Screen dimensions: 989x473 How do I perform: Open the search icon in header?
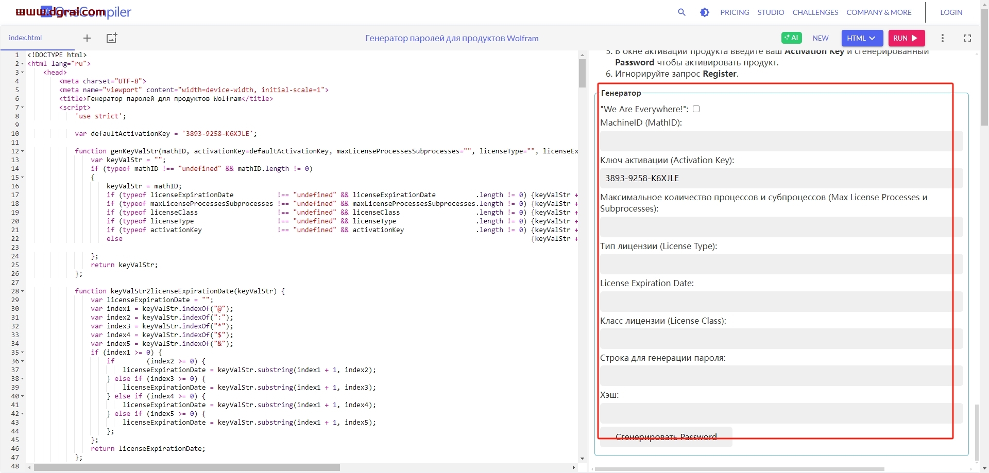[x=681, y=12]
